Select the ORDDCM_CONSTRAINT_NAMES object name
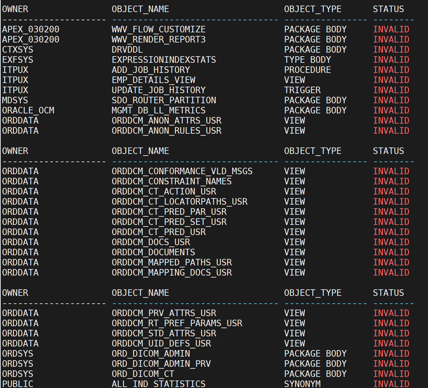The height and width of the screenshot is (388, 428). (x=172, y=181)
